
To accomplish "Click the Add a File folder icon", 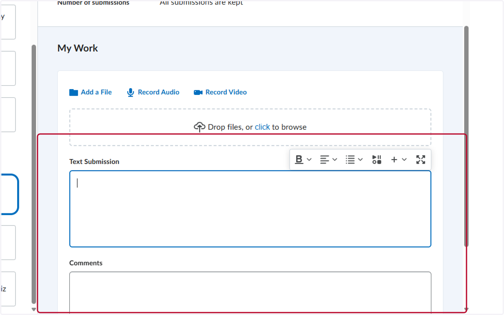I will point(73,92).
